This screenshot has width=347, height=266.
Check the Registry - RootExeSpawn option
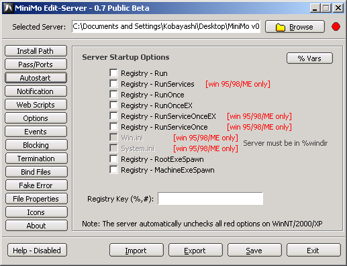click(113, 159)
